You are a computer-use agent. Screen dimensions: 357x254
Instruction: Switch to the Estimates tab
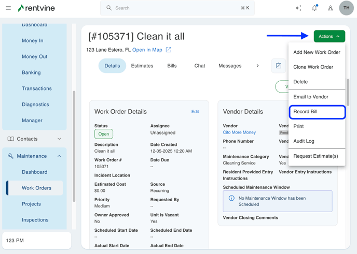tap(142, 66)
